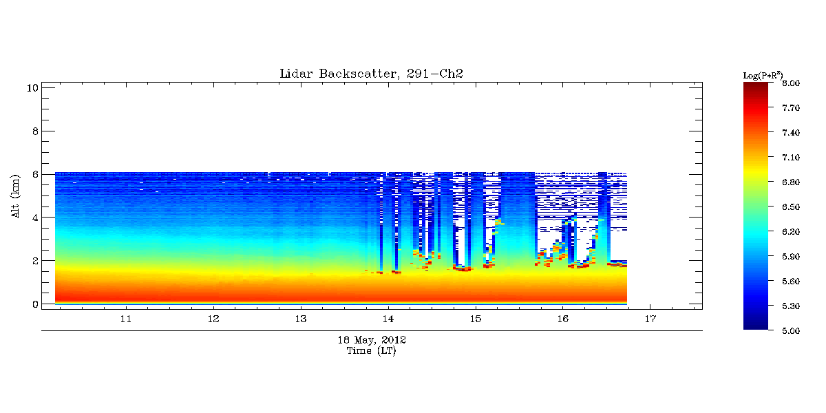
Task: Click the colorbar value '5.30'
Action: (791, 306)
